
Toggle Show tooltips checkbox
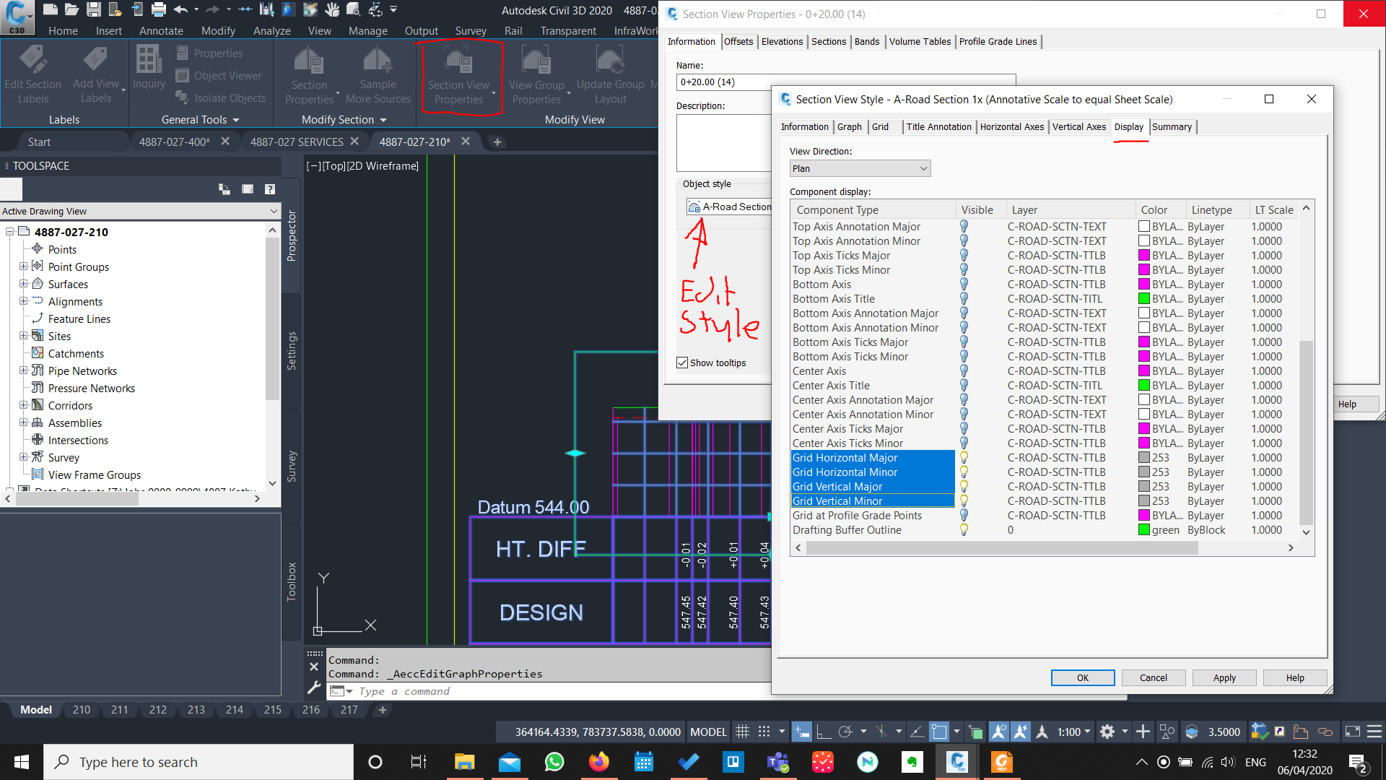click(x=682, y=363)
